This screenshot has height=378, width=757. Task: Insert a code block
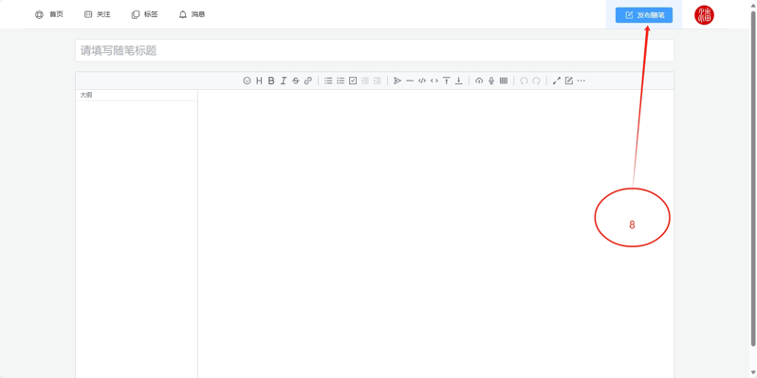click(x=422, y=81)
